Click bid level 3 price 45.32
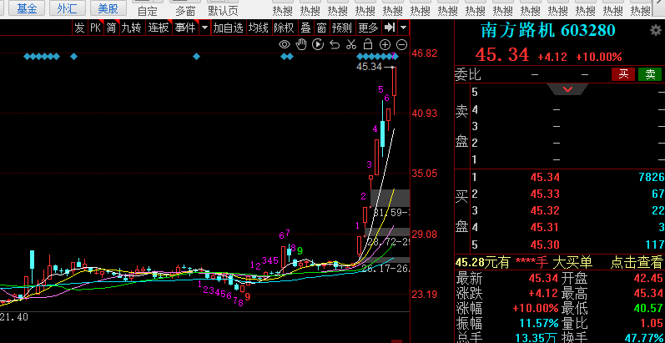Screen dimensions: 665x343 click(x=545, y=210)
